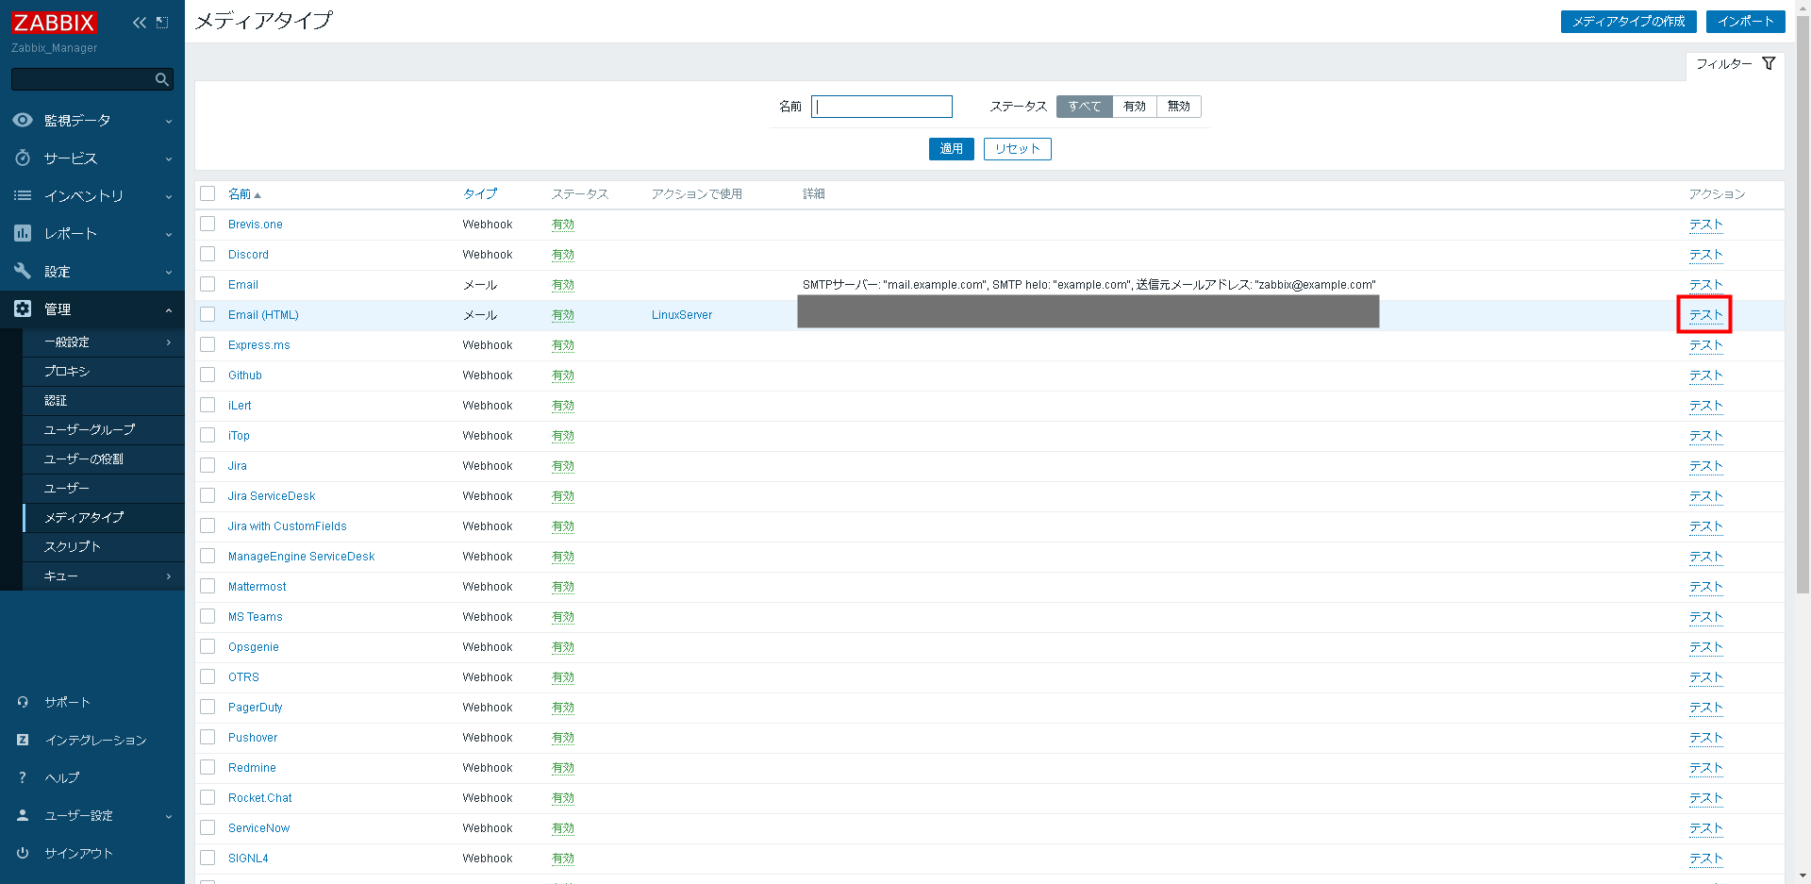Screen dimensions: 1811x884
Task: Check the Discord row checkbox
Action: click(x=208, y=254)
